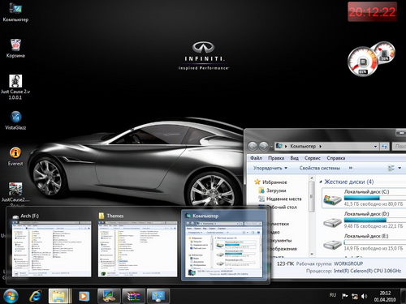This screenshot has width=406, height=304.
Task: Click the personalization monitor taskbar icon
Action: coord(109,296)
